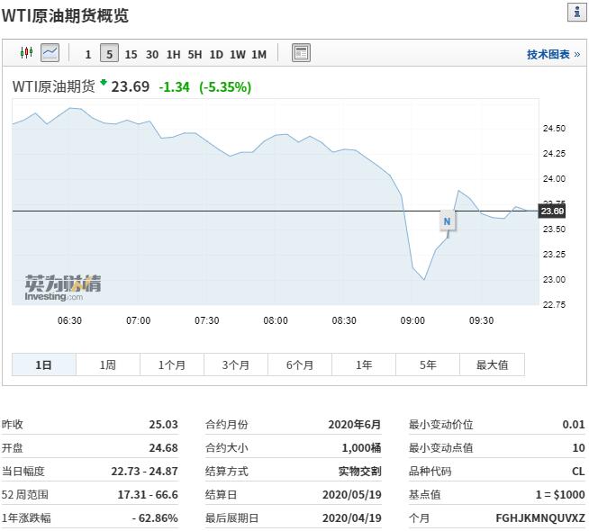This screenshot has height=531, width=589.
Task: Select the 15-minute interval
Action: tap(131, 54)
